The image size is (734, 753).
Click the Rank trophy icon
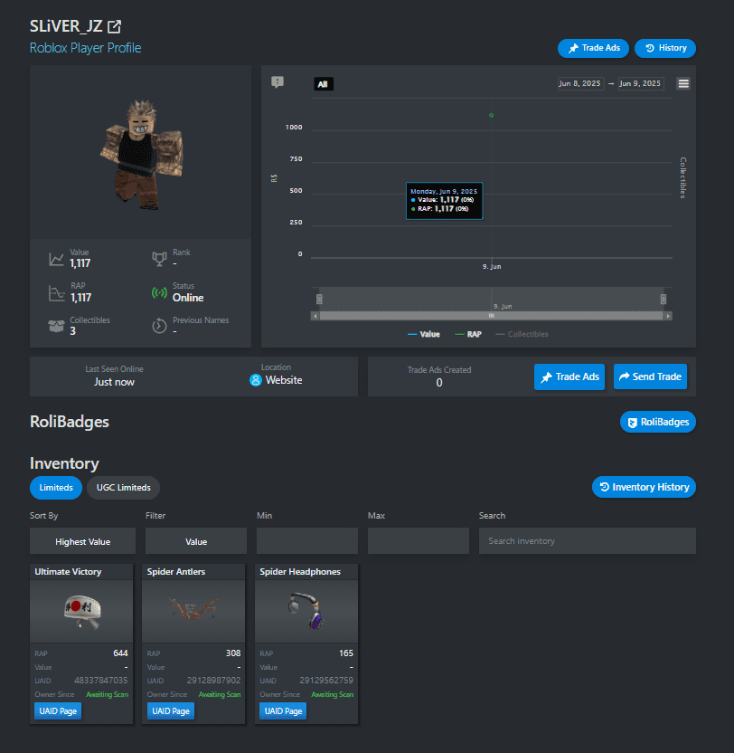point(159,260)
